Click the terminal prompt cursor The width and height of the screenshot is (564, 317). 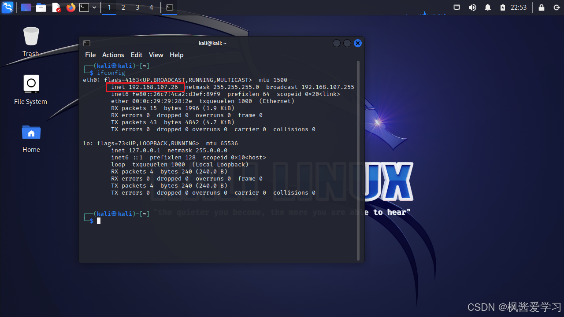point(99,221)
